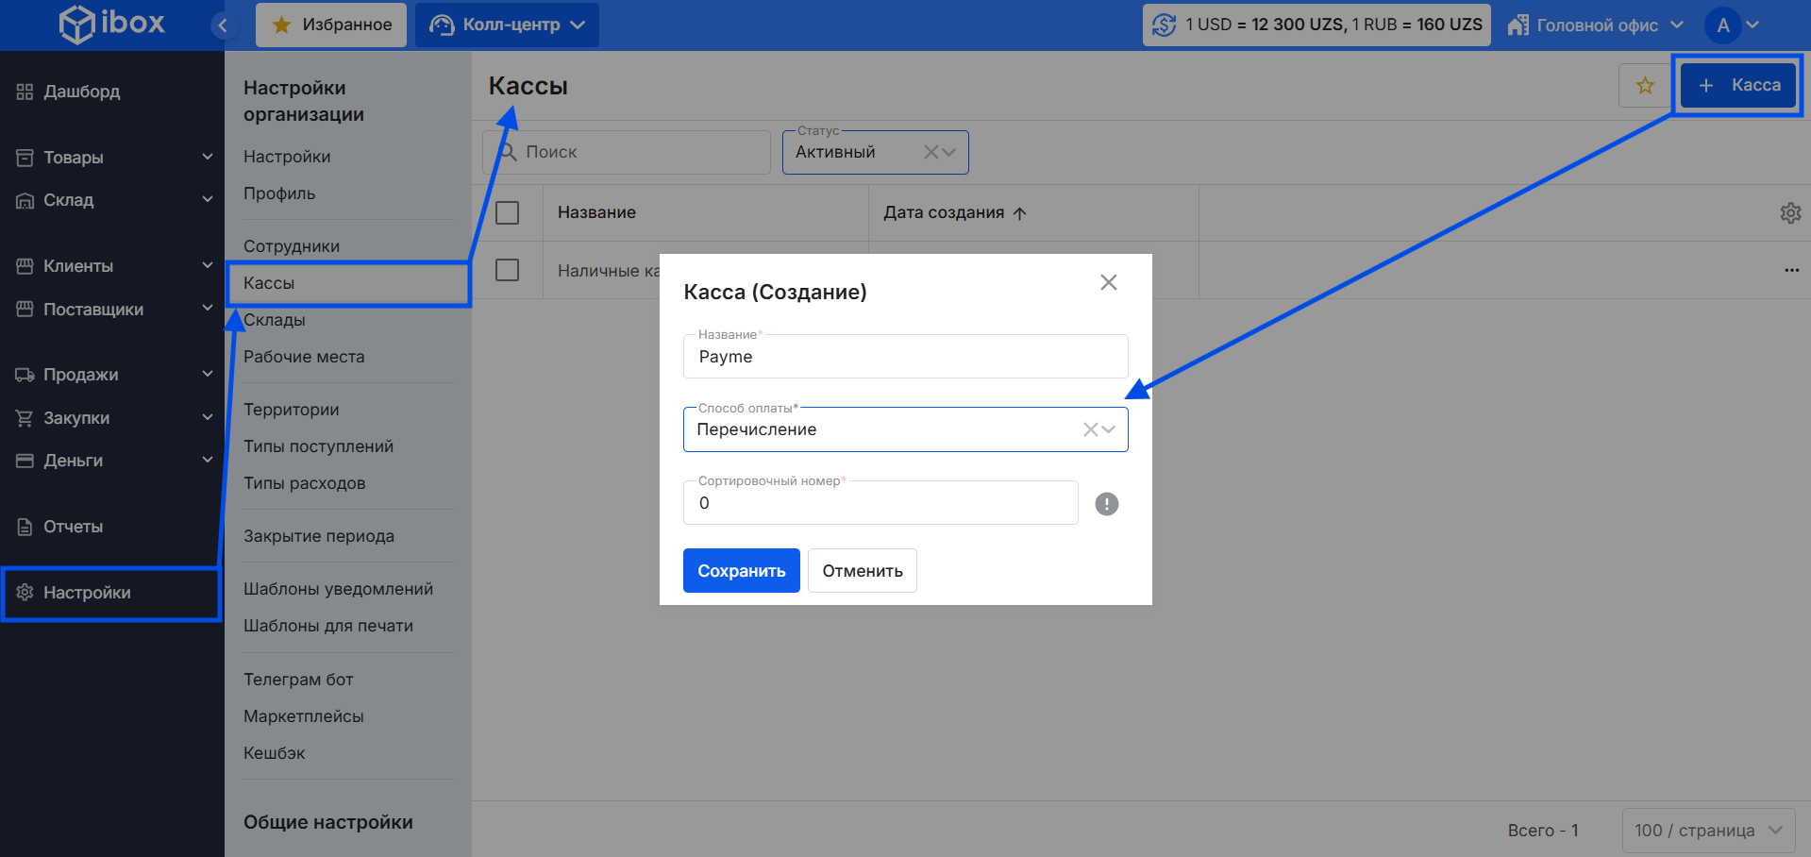Open Сотрудники in the settings menu
Viewport: 1811px width, 857px height.
point(292,246)
